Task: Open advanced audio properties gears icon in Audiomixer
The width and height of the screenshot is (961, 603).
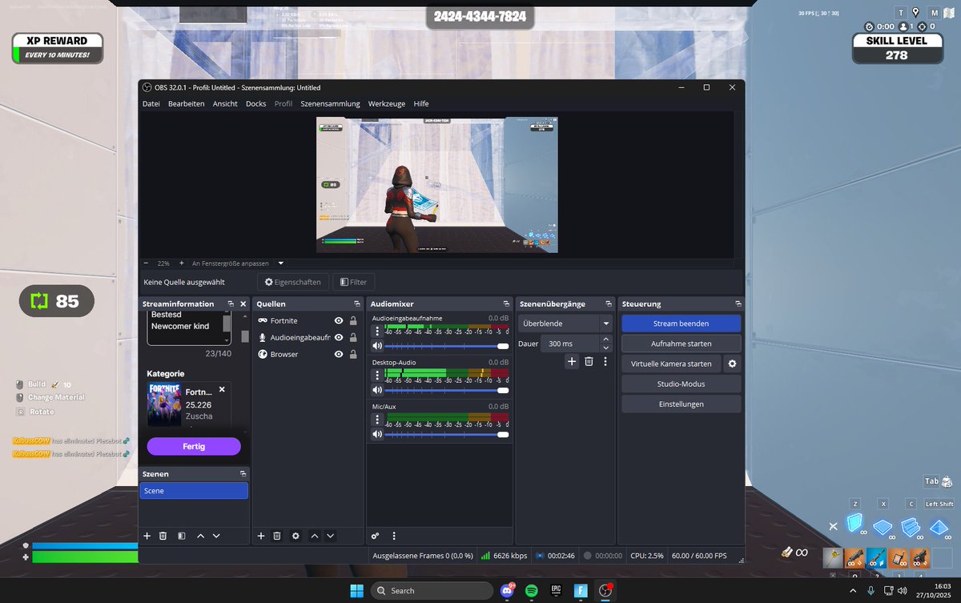Action: click(x=375, y=535)
